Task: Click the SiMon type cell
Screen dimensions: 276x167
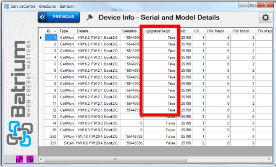Action: click(66, 136)
